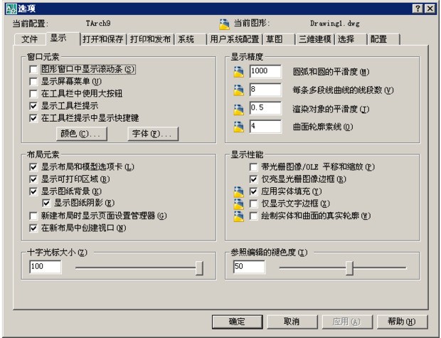Click the 十字光标大小 slider handle
This screenshot has width=441, height=338.
199,267
